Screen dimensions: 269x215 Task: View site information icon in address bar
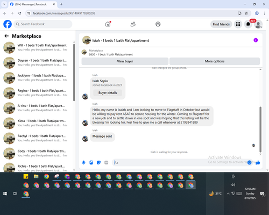coord(29,13)
